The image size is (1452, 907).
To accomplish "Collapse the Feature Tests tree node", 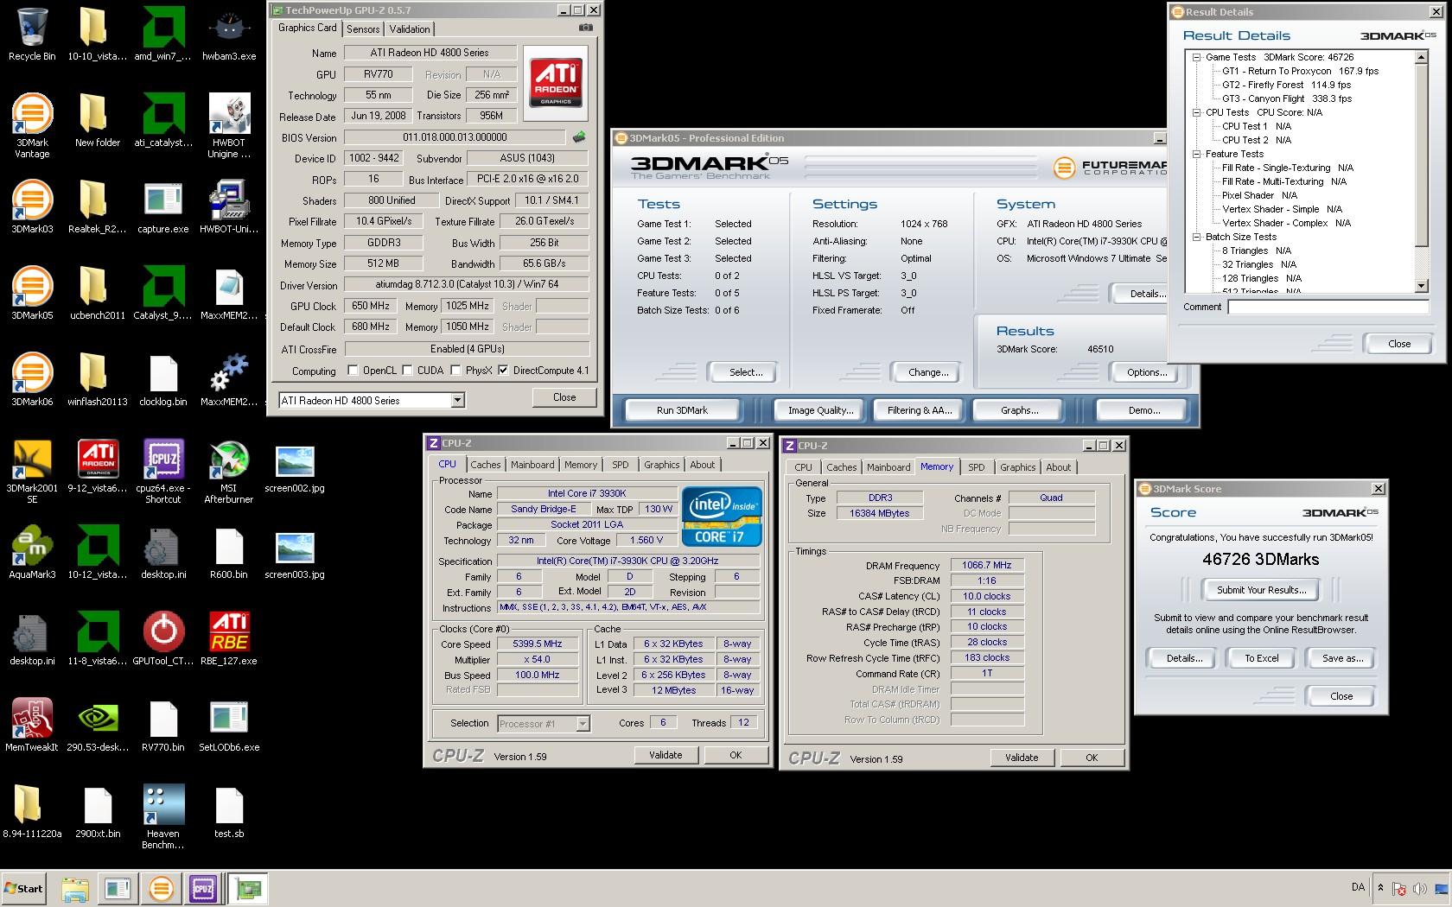I will coord(1197,154).
